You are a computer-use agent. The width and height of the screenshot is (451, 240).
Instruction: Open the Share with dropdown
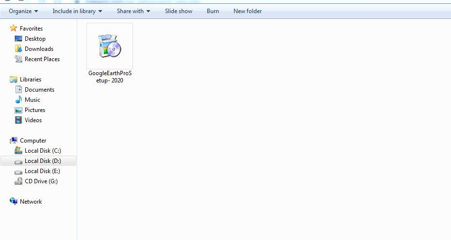point(134,11)
